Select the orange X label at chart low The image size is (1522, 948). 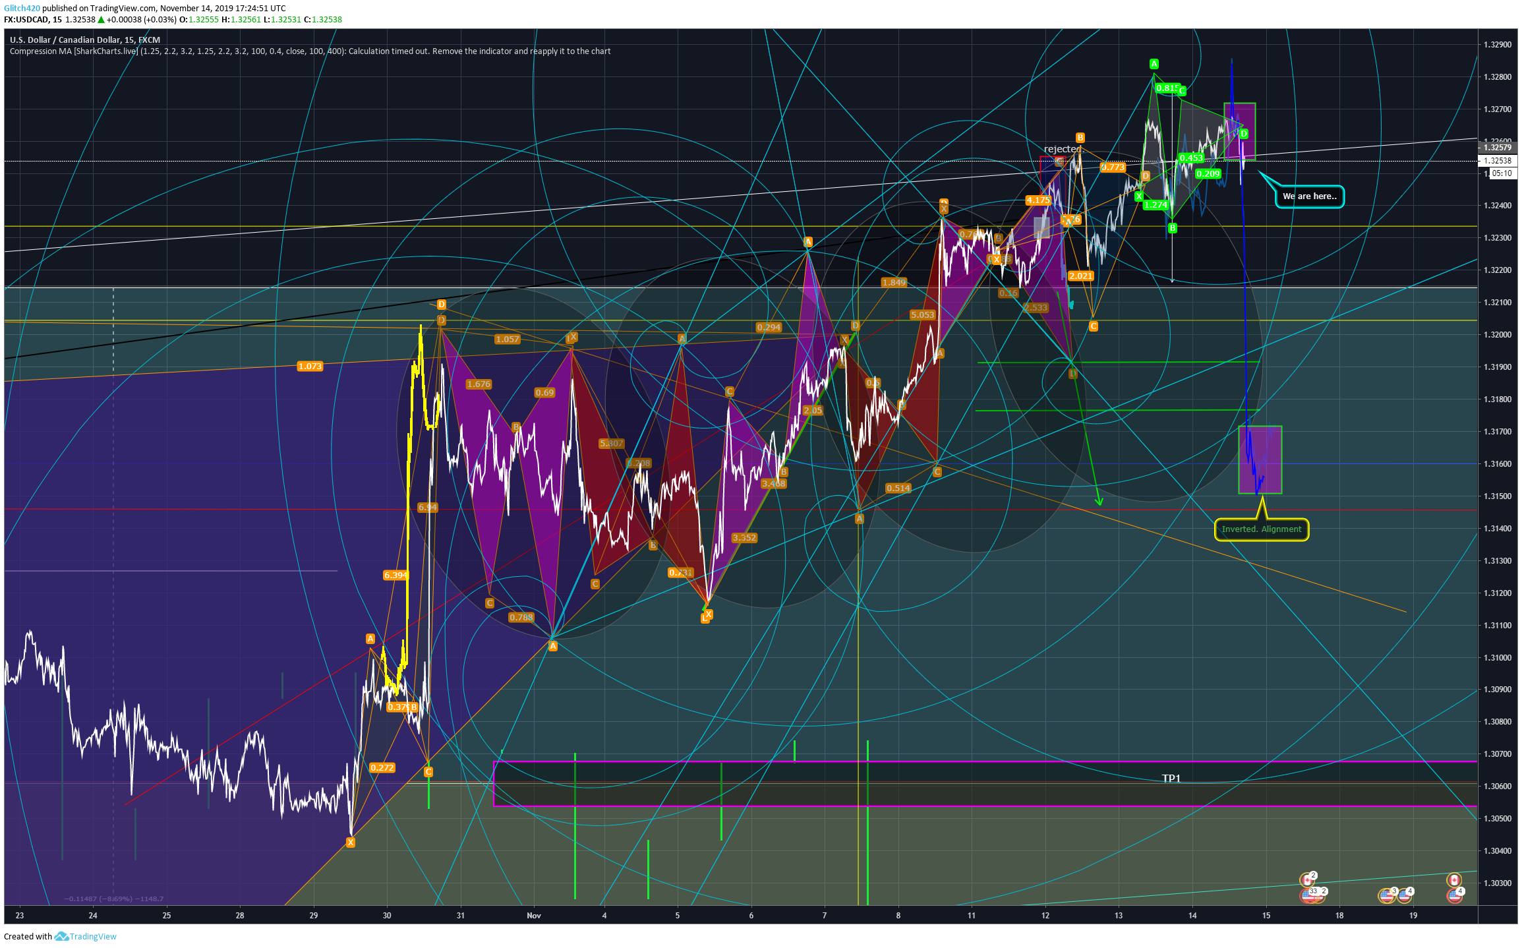(x=351, y=842)
